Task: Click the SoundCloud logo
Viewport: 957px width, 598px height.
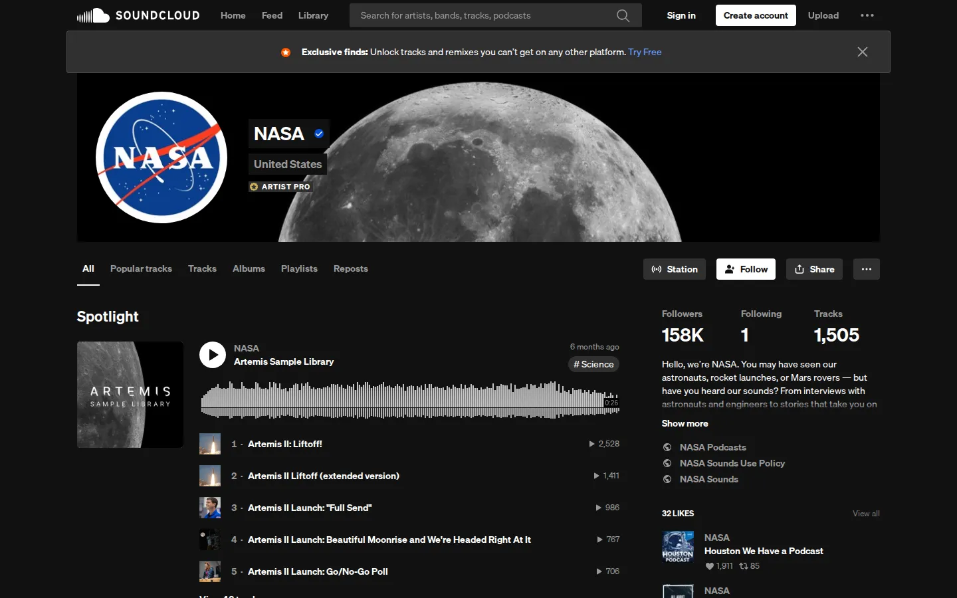Action: coord(138,15)
